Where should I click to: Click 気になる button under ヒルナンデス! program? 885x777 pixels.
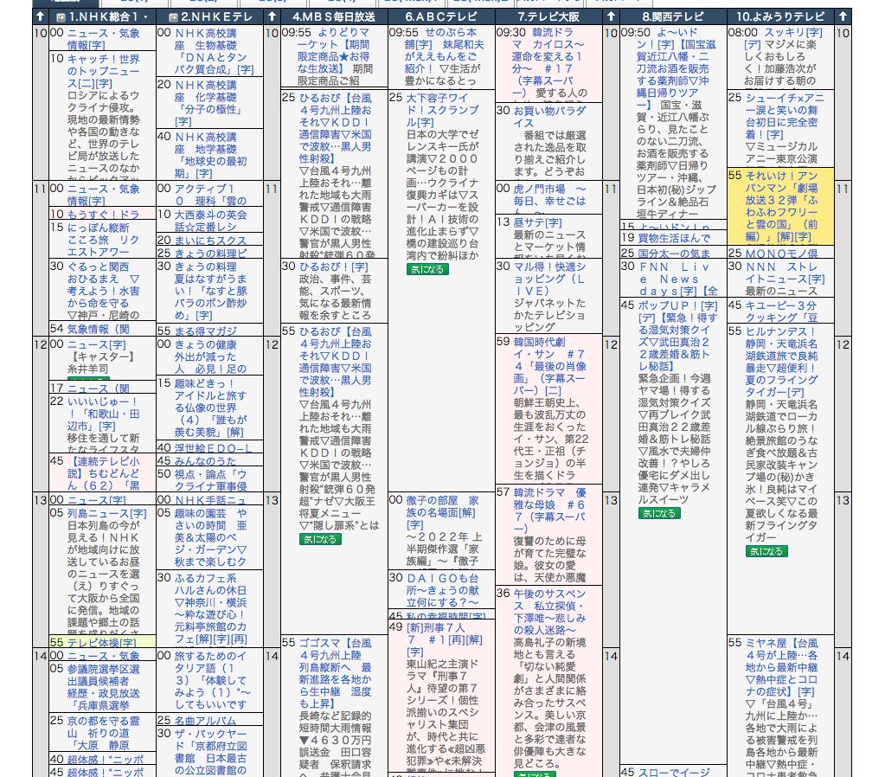click(x=766, y=552)
